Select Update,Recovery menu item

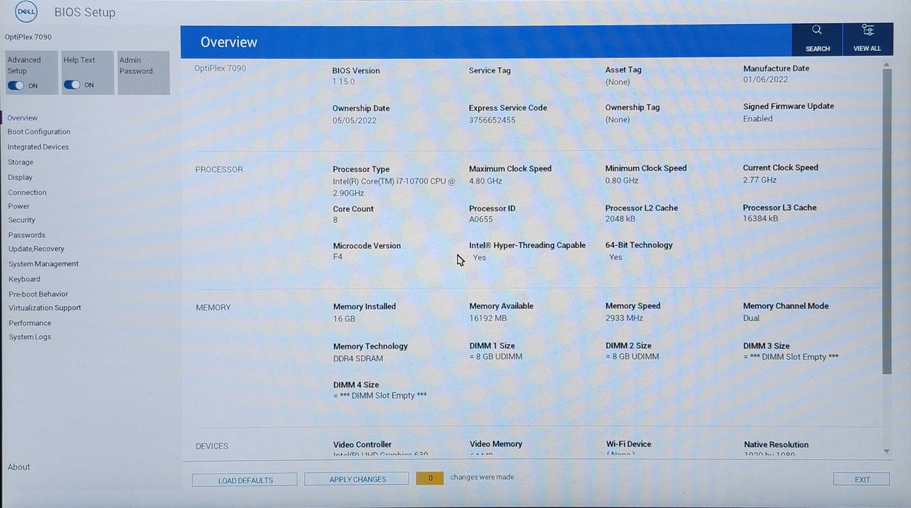(36, 249)
